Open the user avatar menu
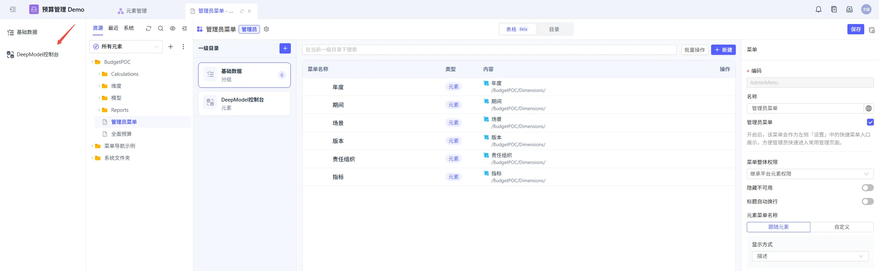The width and height of the screenshot is (879, 271). 866,9
